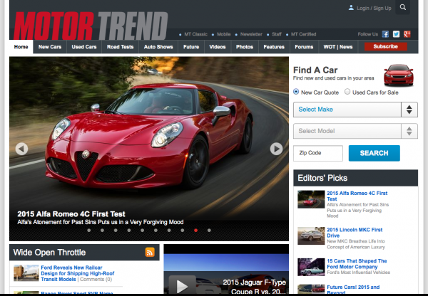Select the New Car Quote radio button
This screenshot has width=428, height=296.
click(x=296, y=92)
